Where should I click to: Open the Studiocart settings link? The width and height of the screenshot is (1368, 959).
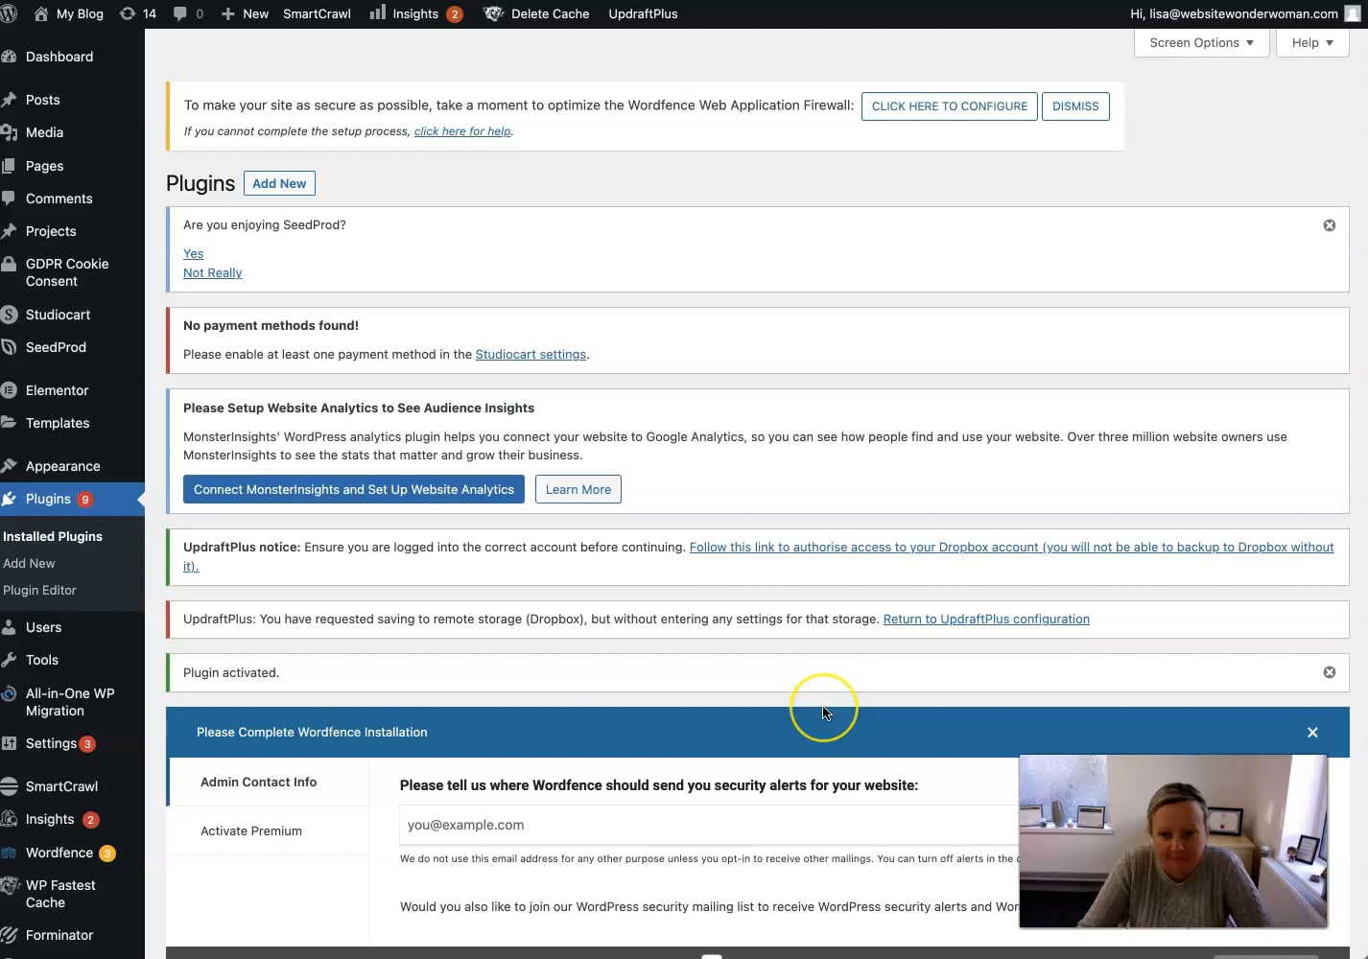point(531,355)
